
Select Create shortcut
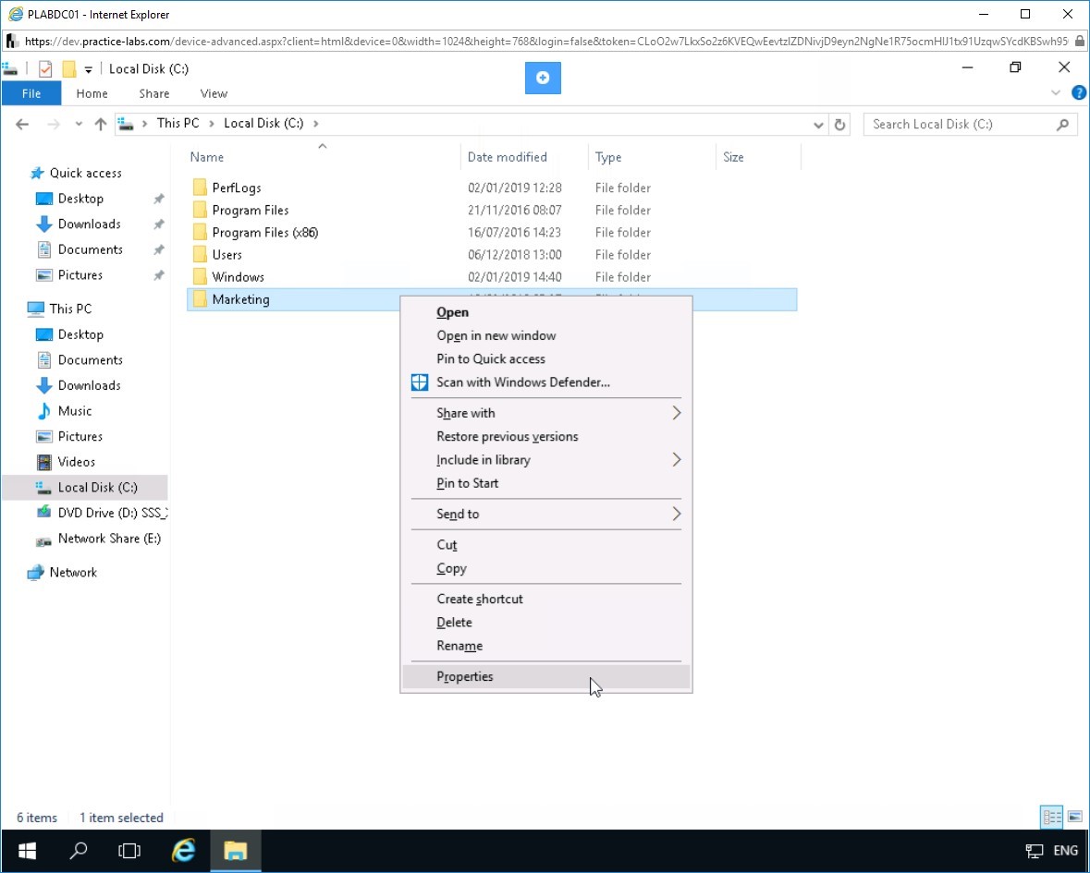pyautogui.click(x=545, y=600)
